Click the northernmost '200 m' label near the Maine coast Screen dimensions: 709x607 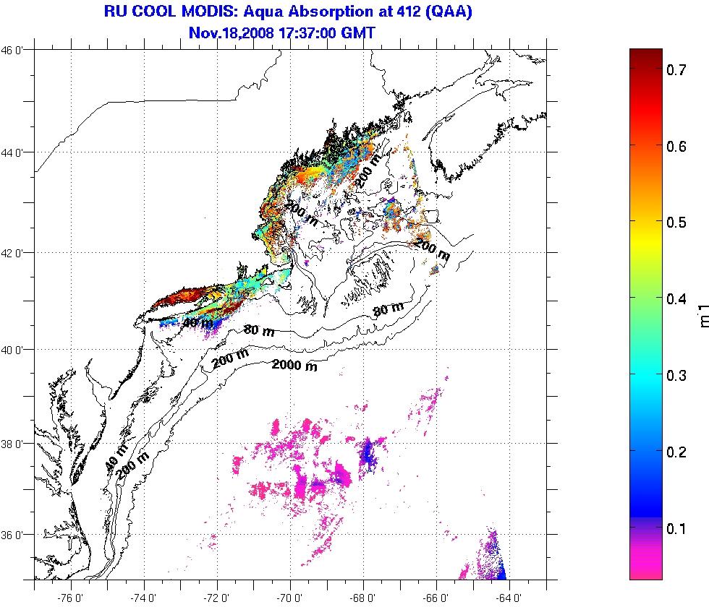(368, 171)
